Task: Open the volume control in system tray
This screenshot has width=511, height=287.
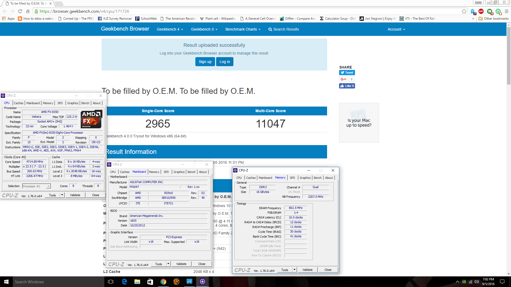Action: [476, 282]
